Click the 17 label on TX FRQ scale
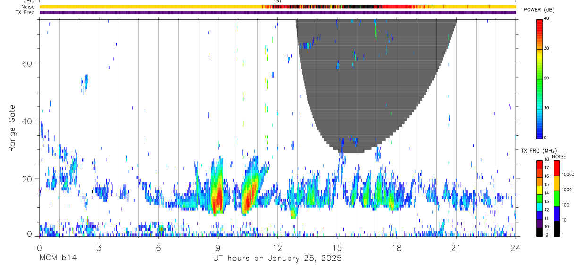This screenshot has width=580, height=268. (x=546, y=168)
